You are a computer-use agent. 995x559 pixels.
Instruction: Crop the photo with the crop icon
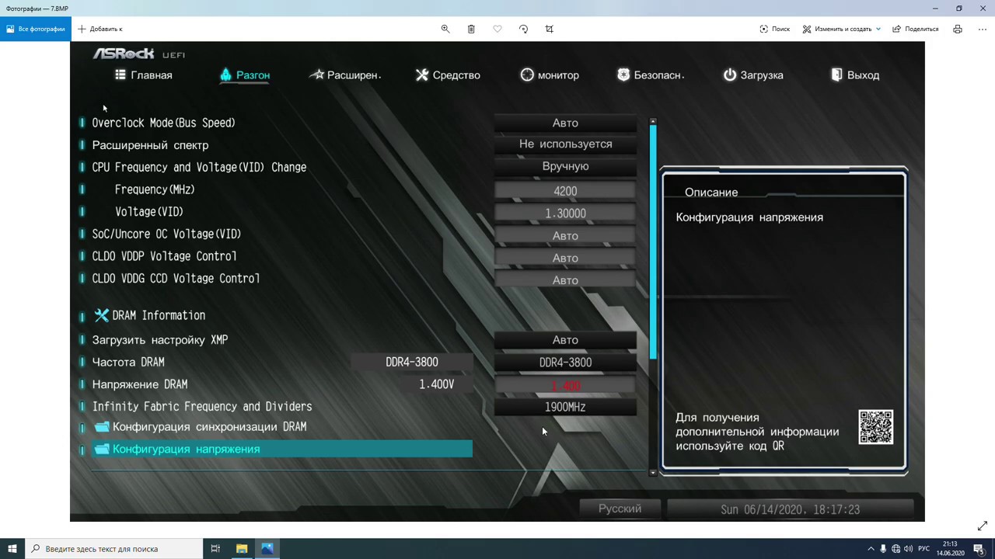click(550, 29)
